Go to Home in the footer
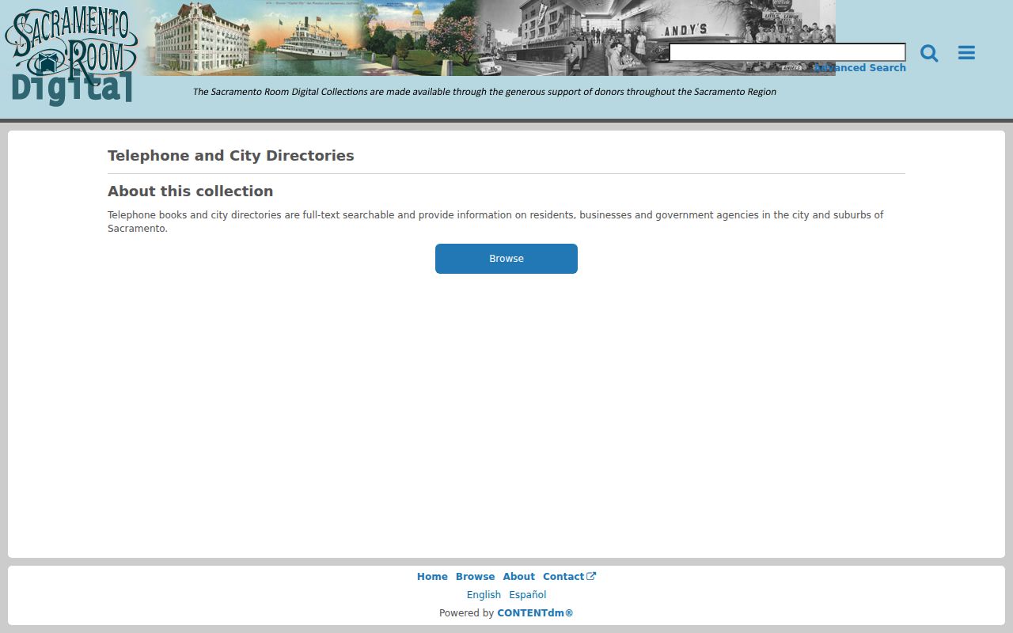The image size is (1013, 633). (432, 577)
